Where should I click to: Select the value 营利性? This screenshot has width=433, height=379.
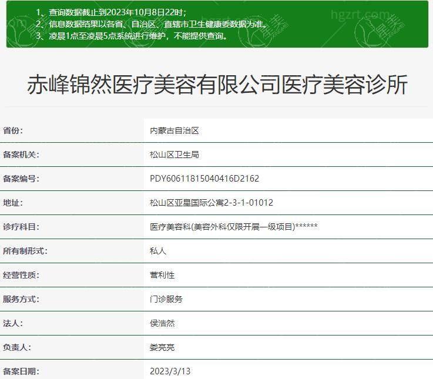point(162,275)
